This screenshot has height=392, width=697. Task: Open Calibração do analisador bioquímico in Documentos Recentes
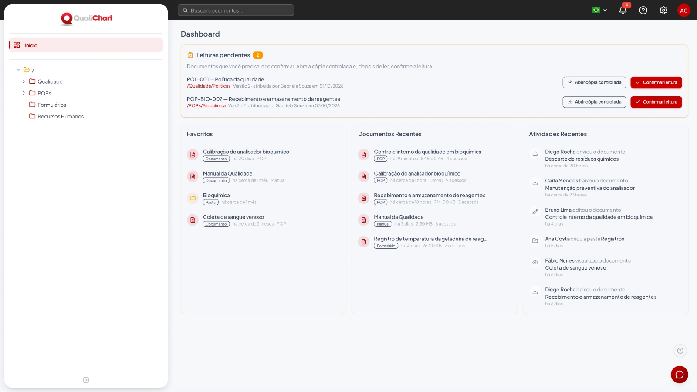tap(417, 173)
